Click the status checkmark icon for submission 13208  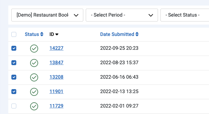pos(34,77)
